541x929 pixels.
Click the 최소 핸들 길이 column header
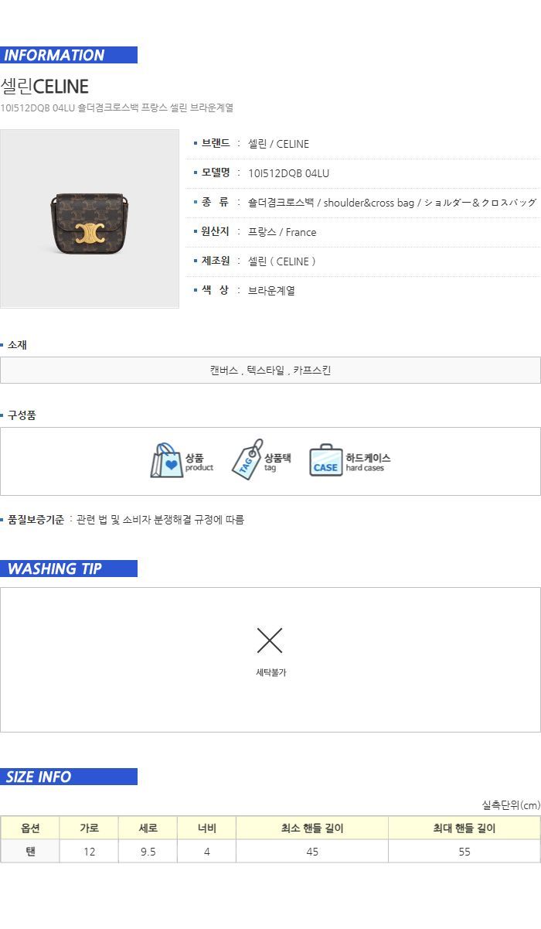[x=312, y=828]
